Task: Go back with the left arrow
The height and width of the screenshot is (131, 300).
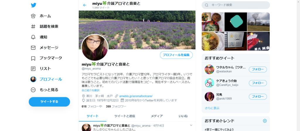Action: click(85, 5)
